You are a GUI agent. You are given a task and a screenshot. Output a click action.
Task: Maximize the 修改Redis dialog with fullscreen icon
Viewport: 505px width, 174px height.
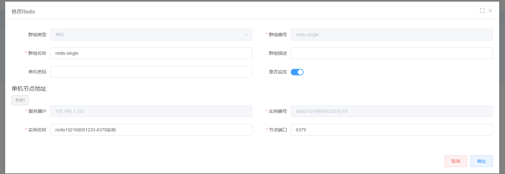click(482, 11)
